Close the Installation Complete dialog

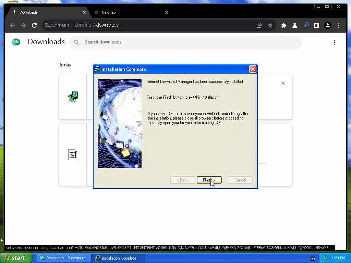pos(253,69)
